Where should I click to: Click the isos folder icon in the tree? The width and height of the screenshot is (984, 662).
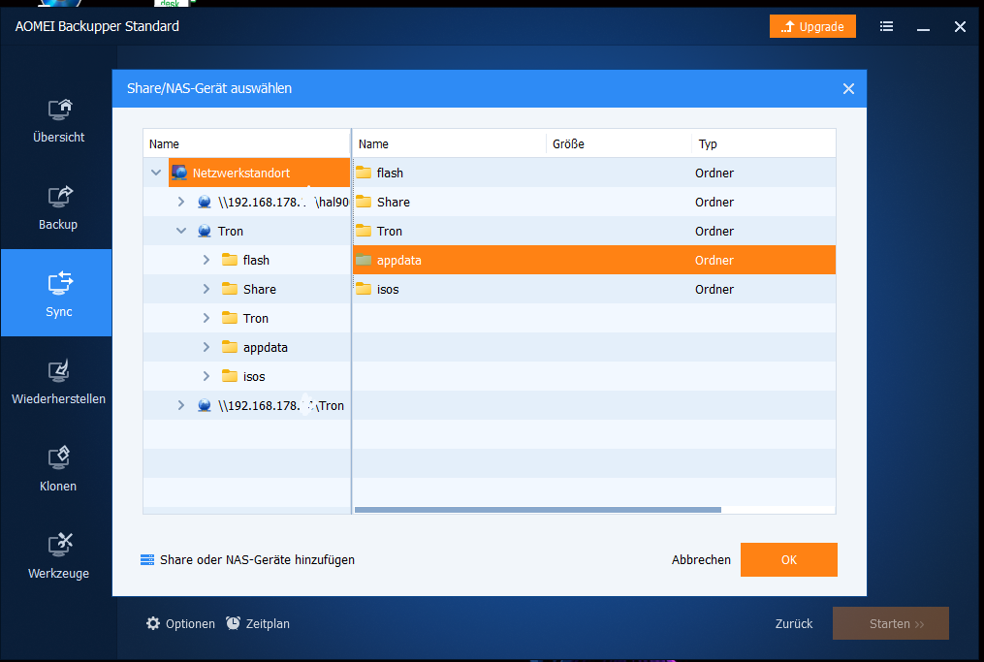point(230,376)
